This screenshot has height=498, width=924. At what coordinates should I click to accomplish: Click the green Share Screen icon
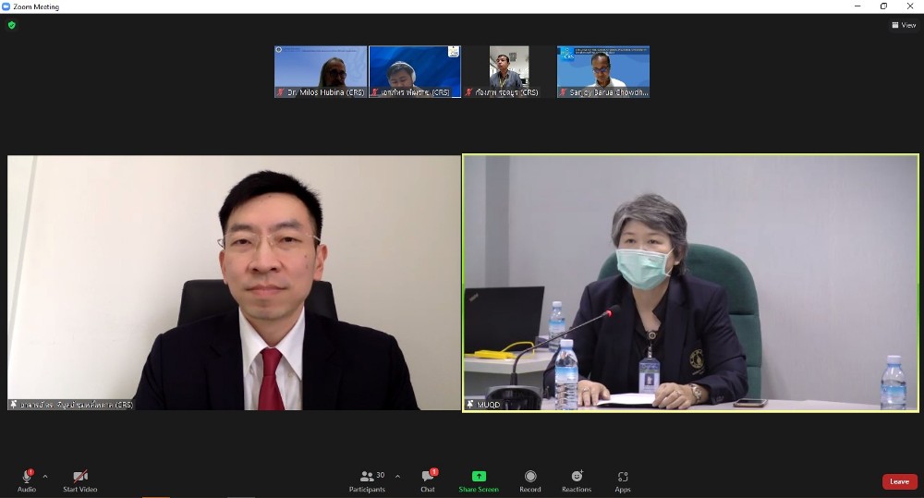coord(479,477)
